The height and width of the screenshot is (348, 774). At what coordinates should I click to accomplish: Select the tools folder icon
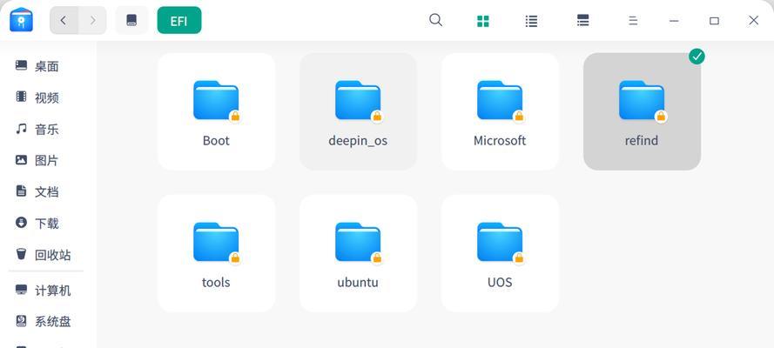pos(216,243)
